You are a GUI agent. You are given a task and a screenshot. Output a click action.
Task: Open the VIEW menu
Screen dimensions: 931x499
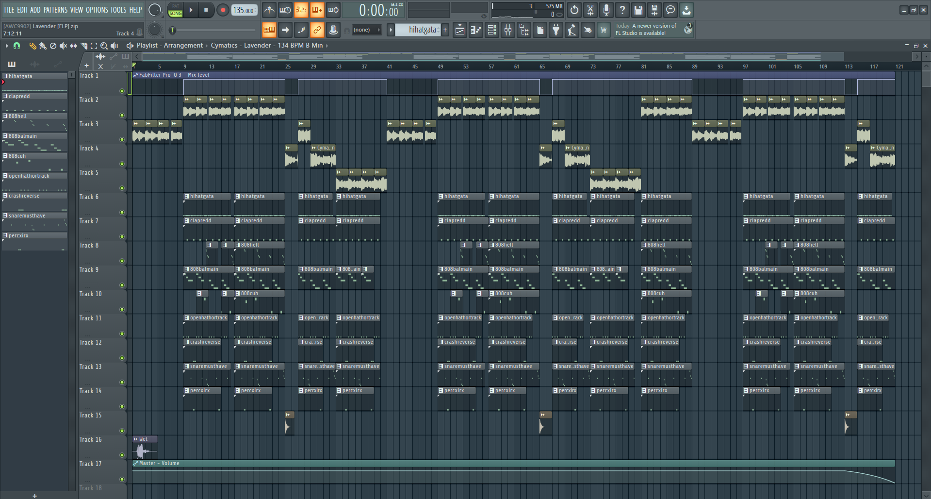pyautogui.click(x=77, y=10)
